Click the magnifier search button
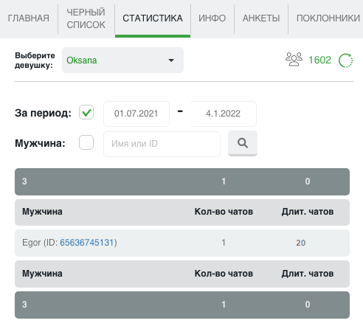This screenshot has height=326, width=363. 243,143
